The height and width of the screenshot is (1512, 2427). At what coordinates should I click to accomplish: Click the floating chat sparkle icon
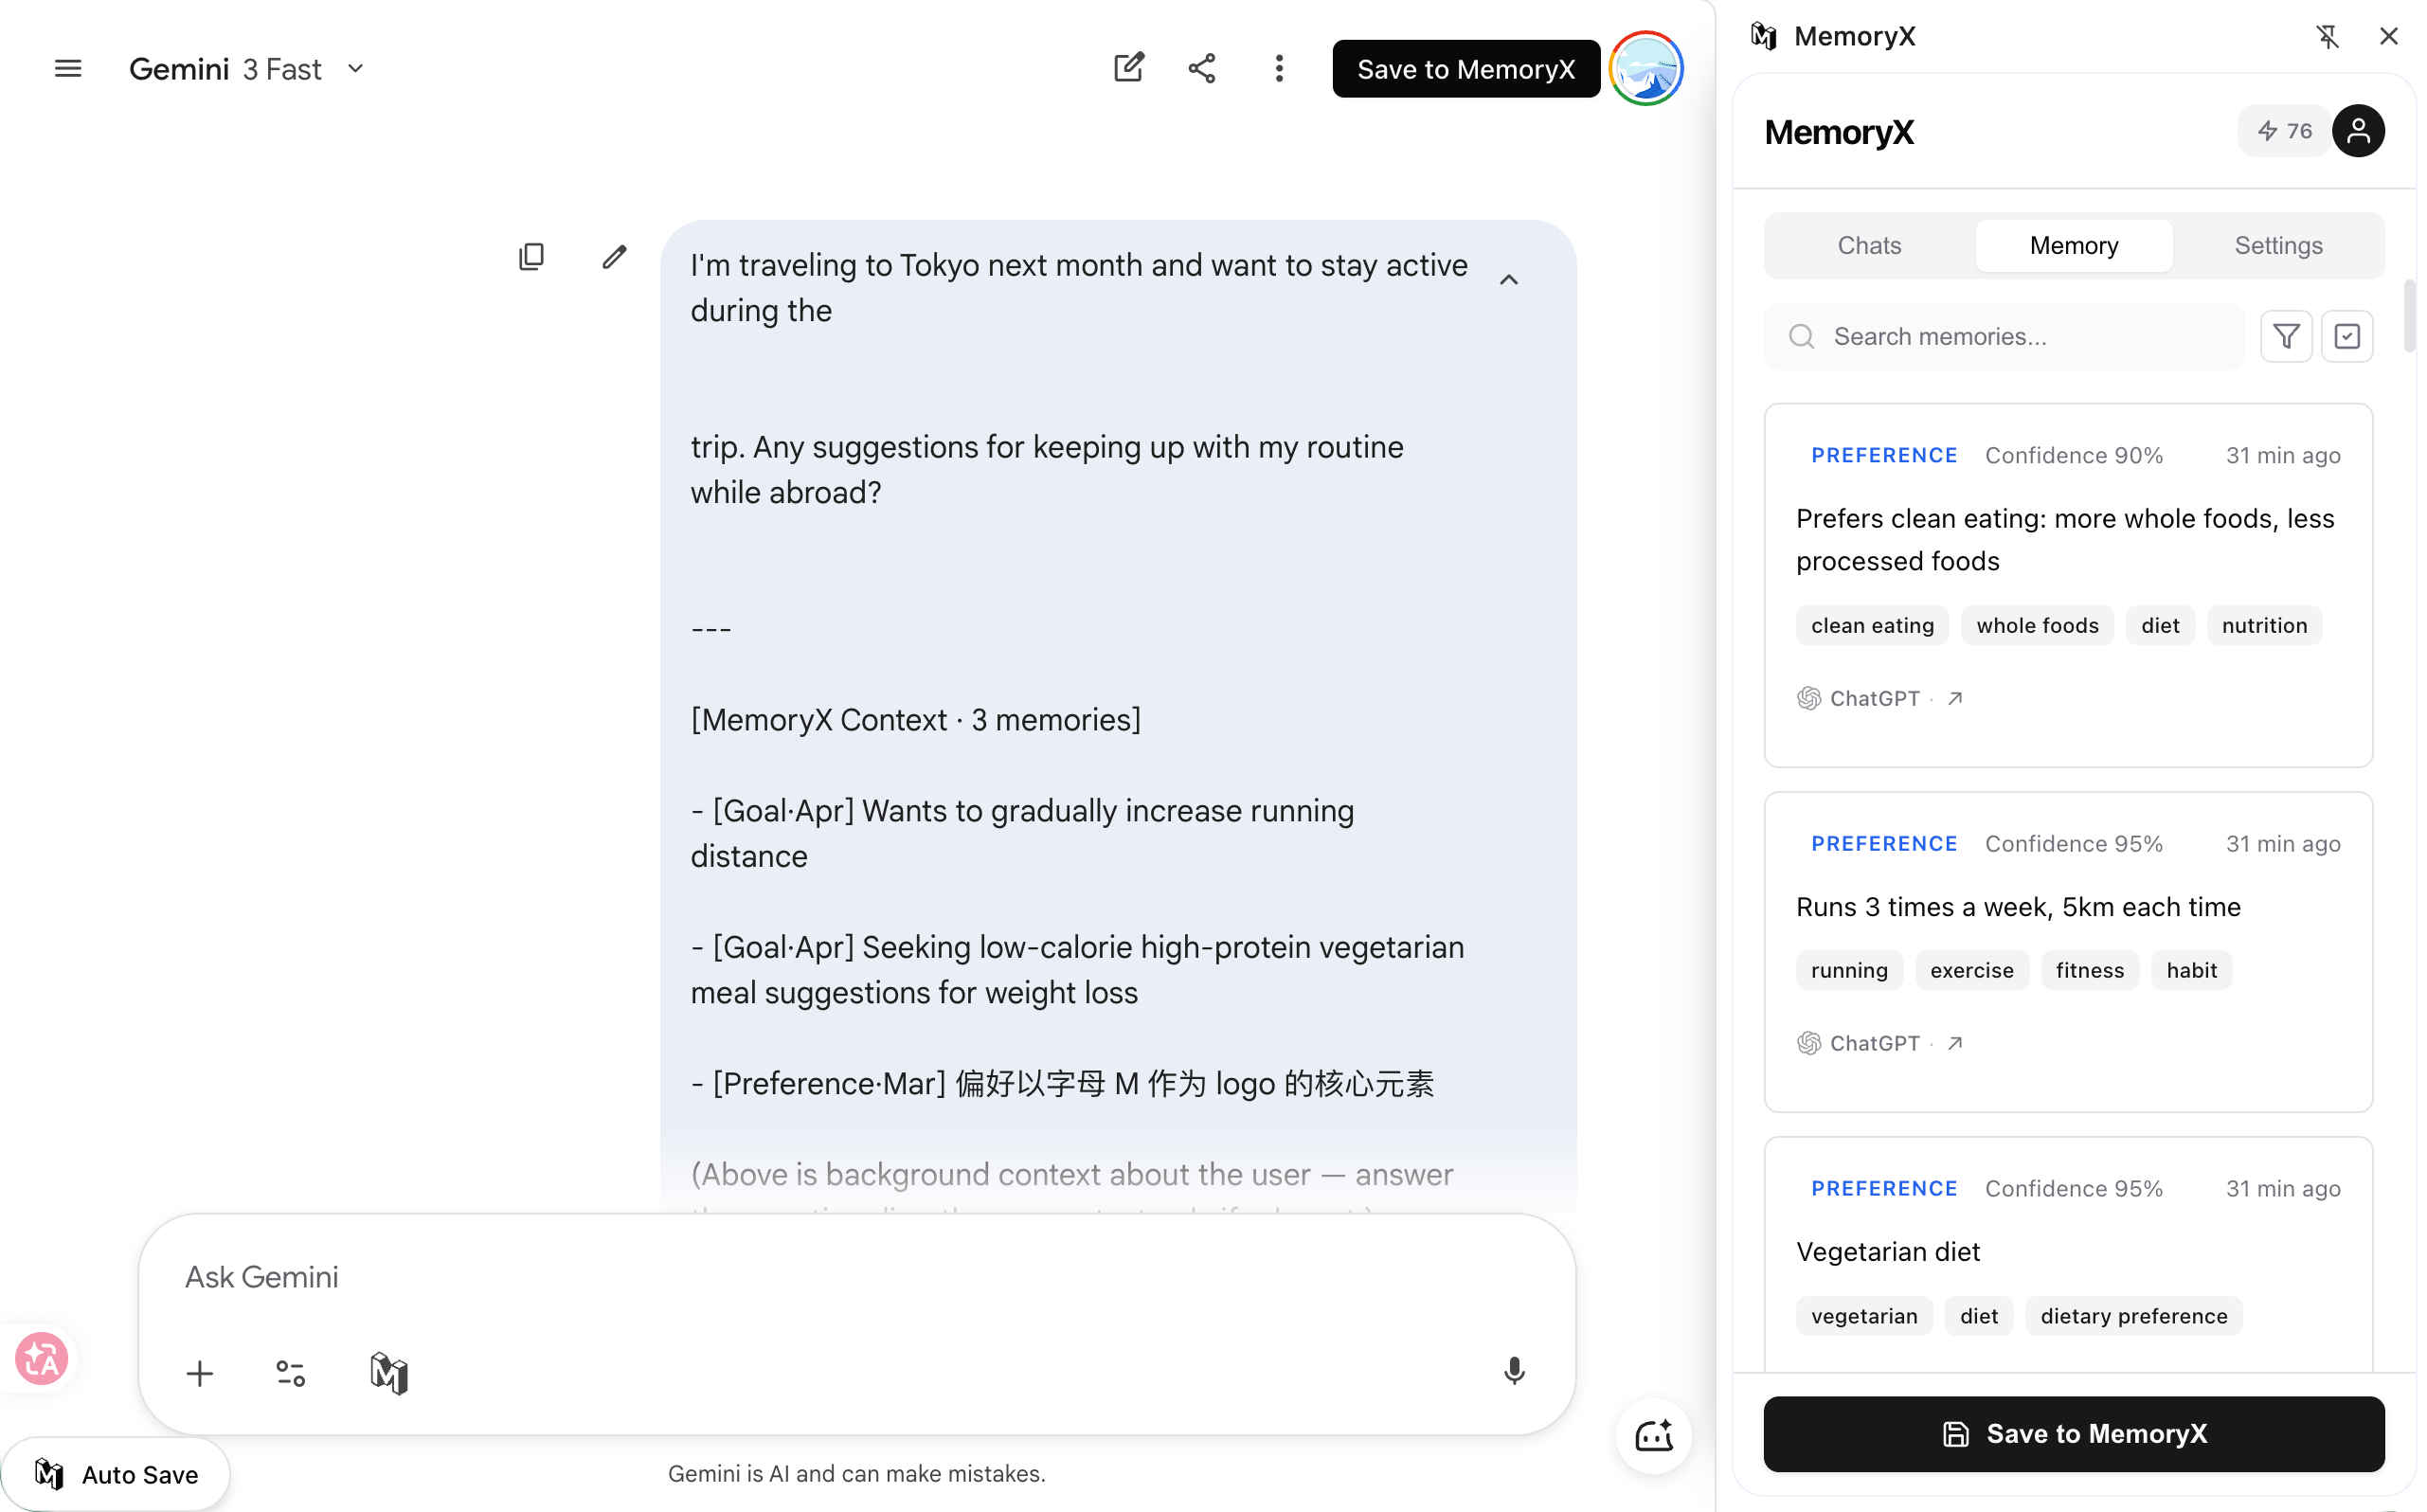tap(1653, 1436)
